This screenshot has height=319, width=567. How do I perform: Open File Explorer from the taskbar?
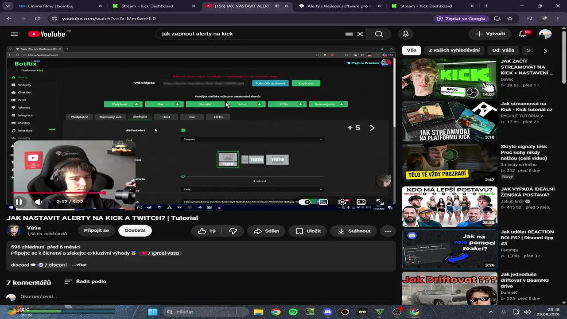(258, 312)
